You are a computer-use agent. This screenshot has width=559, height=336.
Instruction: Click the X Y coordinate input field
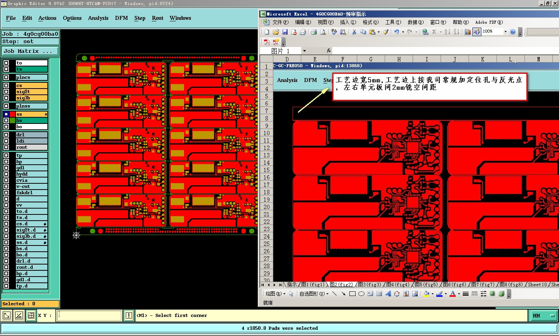[x=89, y=315]
